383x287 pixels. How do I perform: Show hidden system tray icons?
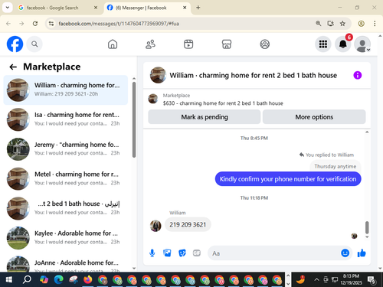tap(316, 280)
